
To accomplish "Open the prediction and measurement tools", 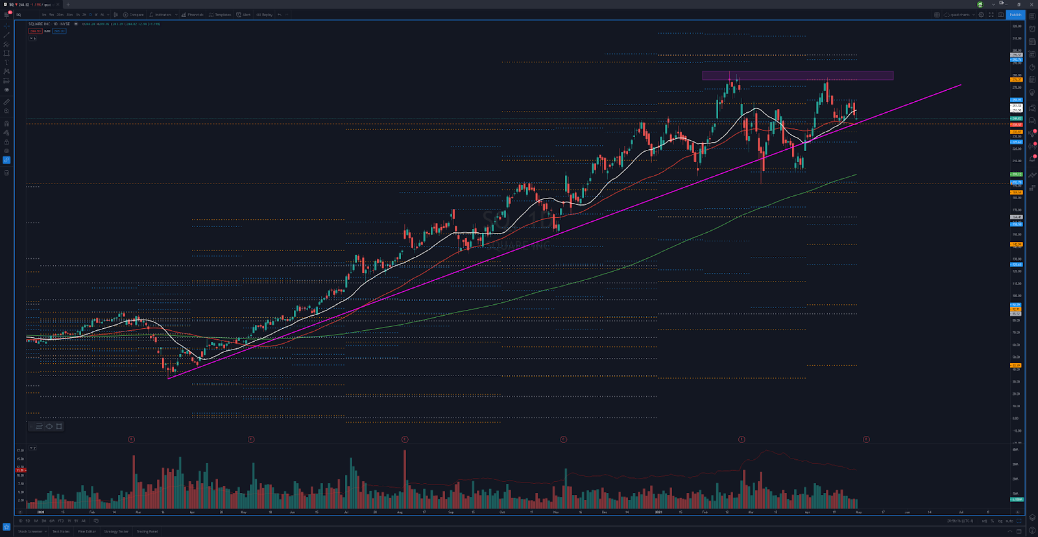I will pyautogui.click(x=6, y=80).
